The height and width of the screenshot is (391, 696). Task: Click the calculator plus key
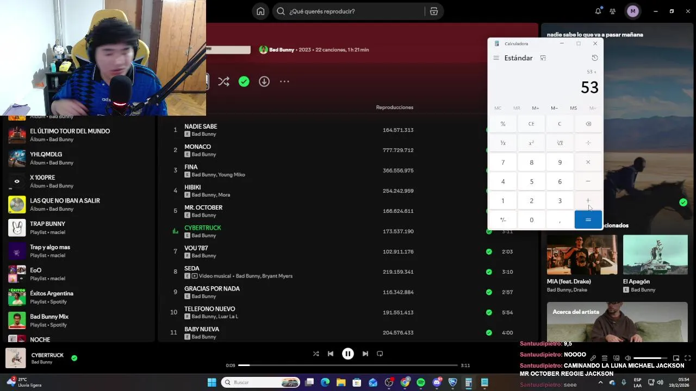click(x=588, y=201)
